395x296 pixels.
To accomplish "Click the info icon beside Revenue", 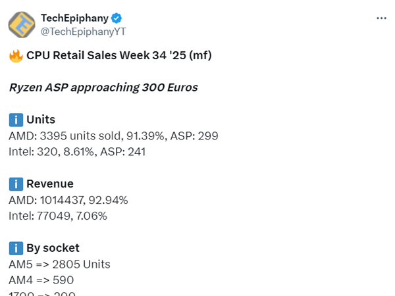I will click(x=16, y=184).
